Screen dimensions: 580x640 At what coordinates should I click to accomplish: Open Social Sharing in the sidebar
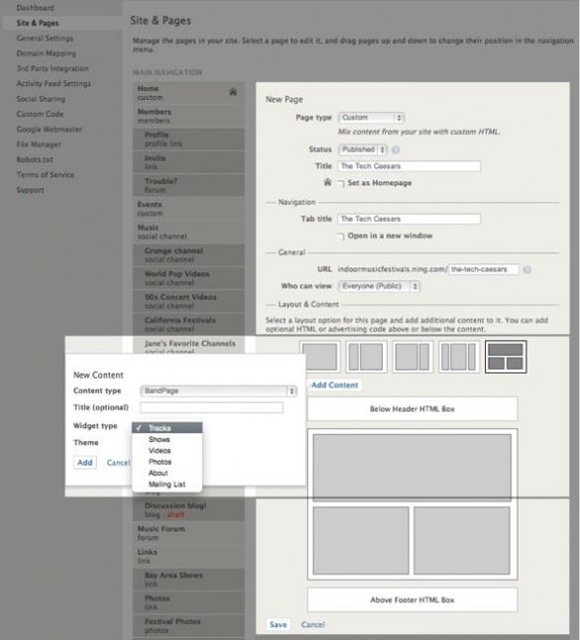tap(41, 99)
